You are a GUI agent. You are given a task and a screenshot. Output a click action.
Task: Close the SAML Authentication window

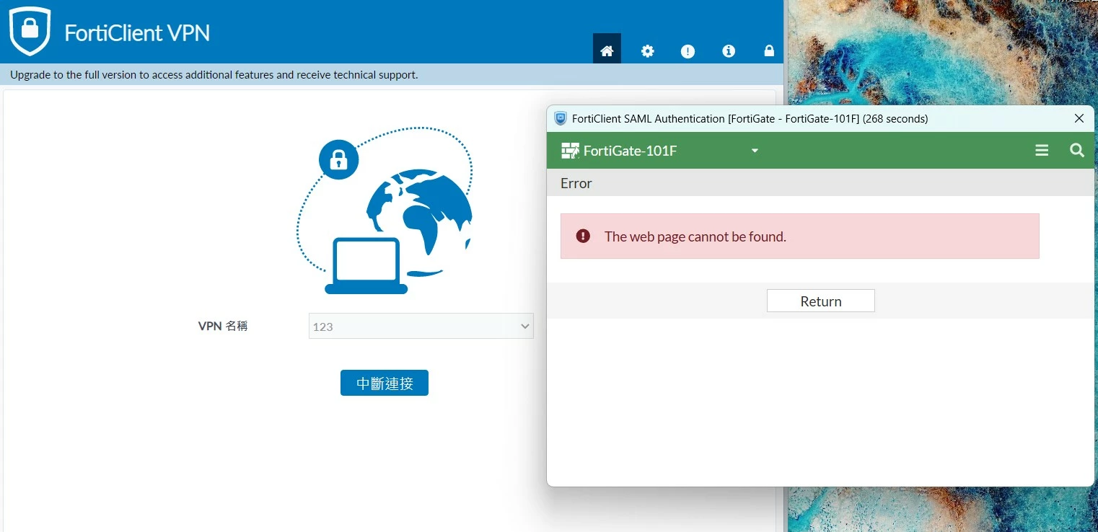point(1079,118)
